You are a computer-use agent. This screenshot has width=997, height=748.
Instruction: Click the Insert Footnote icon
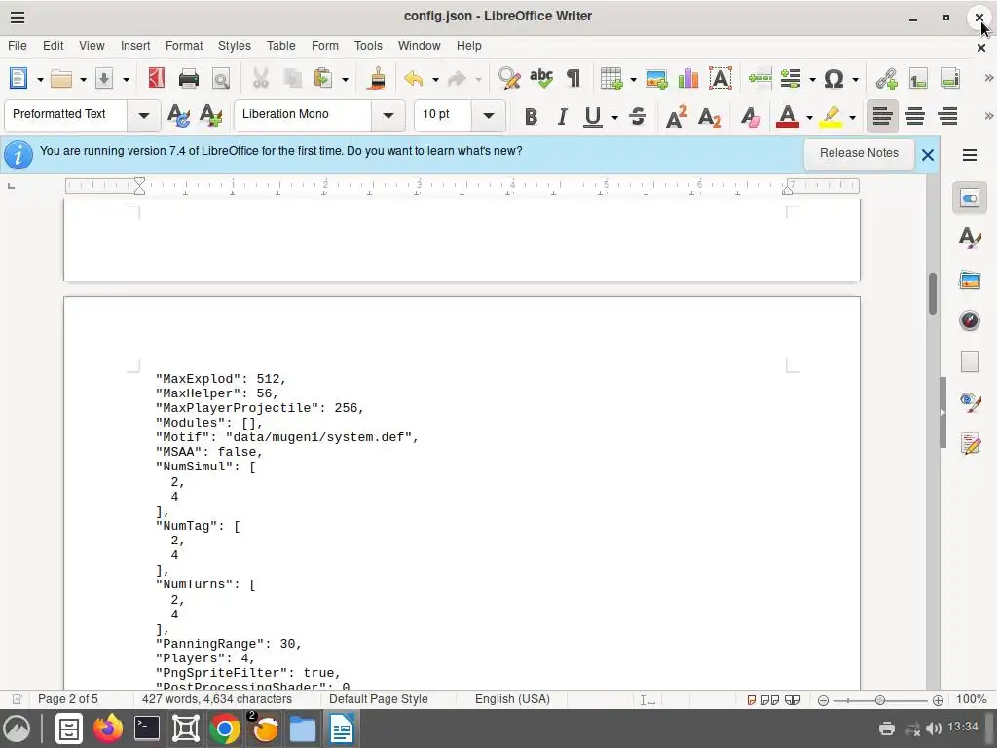[x=918, y=79]
